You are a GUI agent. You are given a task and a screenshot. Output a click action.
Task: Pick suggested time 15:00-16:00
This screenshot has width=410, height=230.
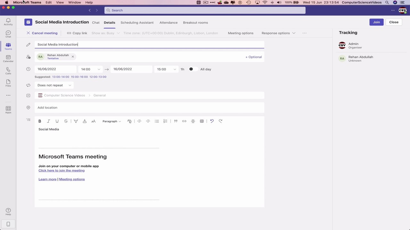[x=79, y=77]
